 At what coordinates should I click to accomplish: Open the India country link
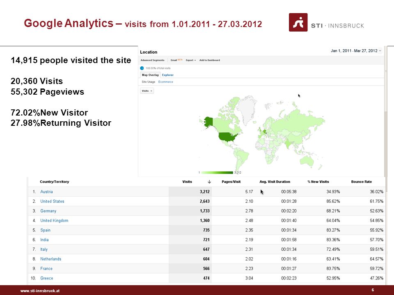[44, 240]
